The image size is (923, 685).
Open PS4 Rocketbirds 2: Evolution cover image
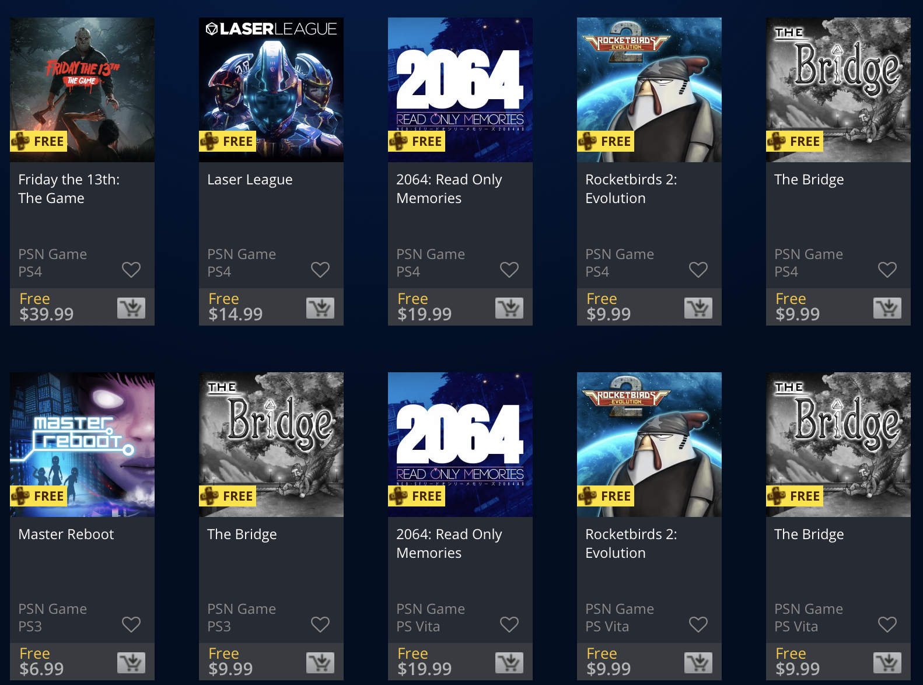click(x=649, y=90)
